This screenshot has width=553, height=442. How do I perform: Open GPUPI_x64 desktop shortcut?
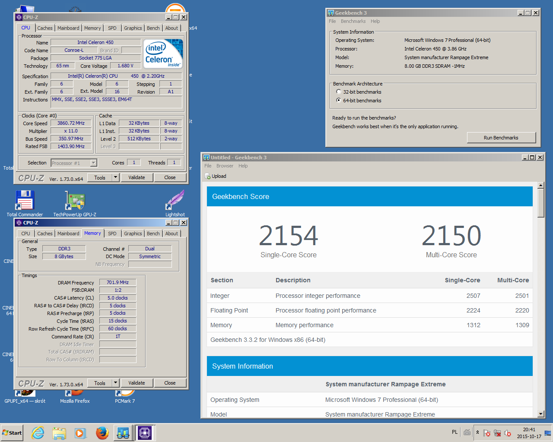(x=25, y=397)
